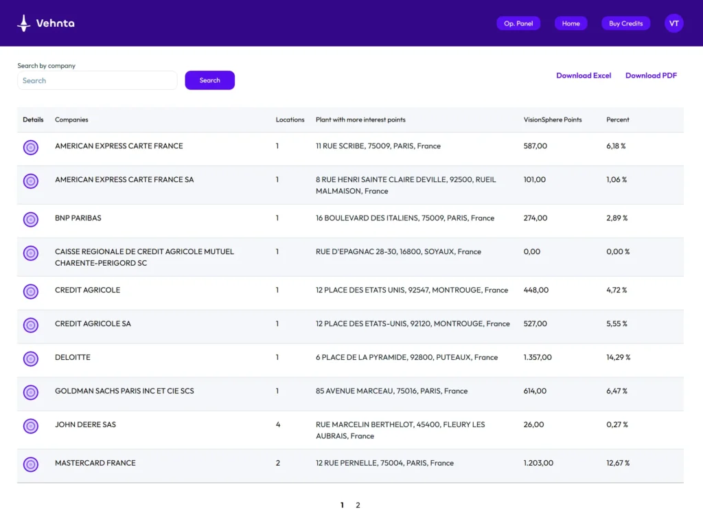
Task: Open the Op. Panel page
Action: click(518, 23)
